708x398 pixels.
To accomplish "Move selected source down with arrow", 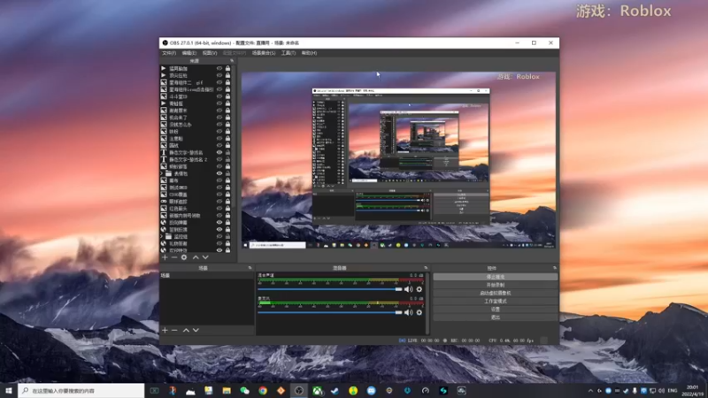I will click(205, 257).
